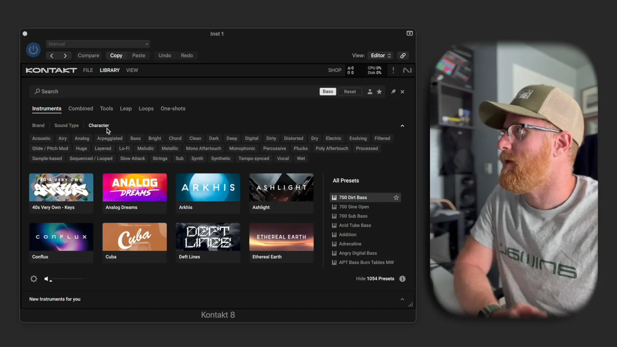Open browser settings gear icon
The image size is (617, 347).
tap(34, 279)
